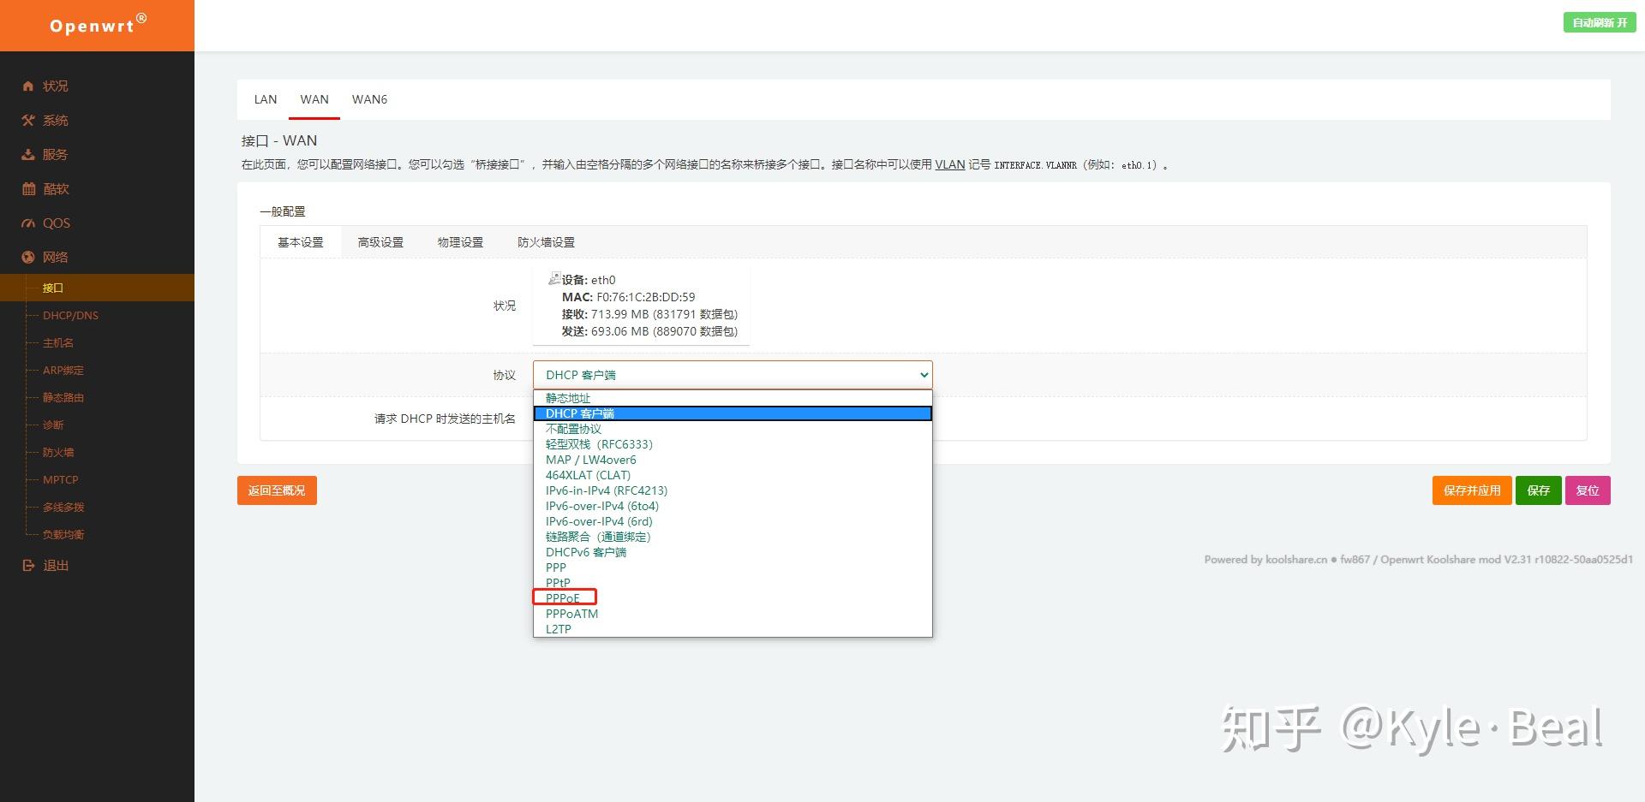
Task: Toggle 自动刷新 auto-refresh off
Action: [x=1599, y=22]
